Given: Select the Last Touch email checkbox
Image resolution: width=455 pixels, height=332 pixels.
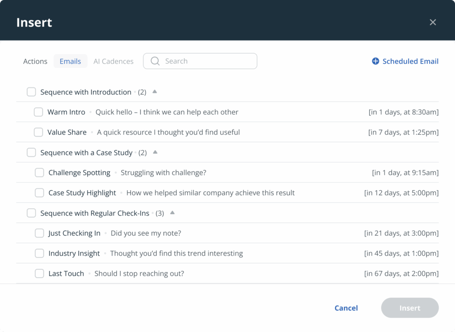Looking at the screenshot, I should click(39, 273).
